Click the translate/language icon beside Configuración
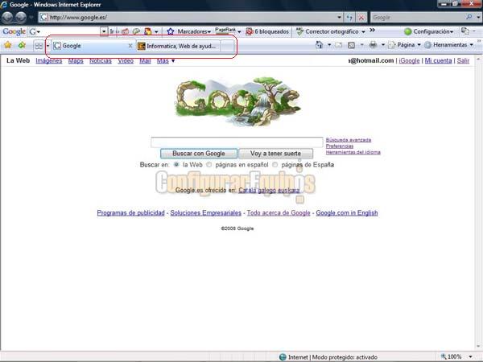 pos(464,31)
